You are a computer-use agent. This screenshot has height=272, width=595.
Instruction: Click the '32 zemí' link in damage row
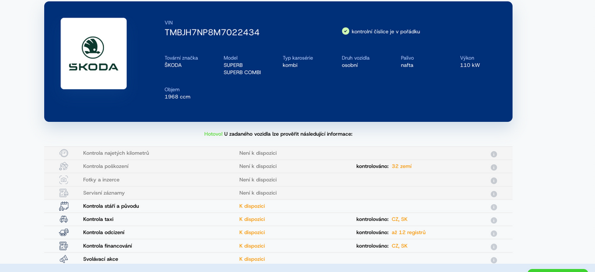tap(402, 166)
